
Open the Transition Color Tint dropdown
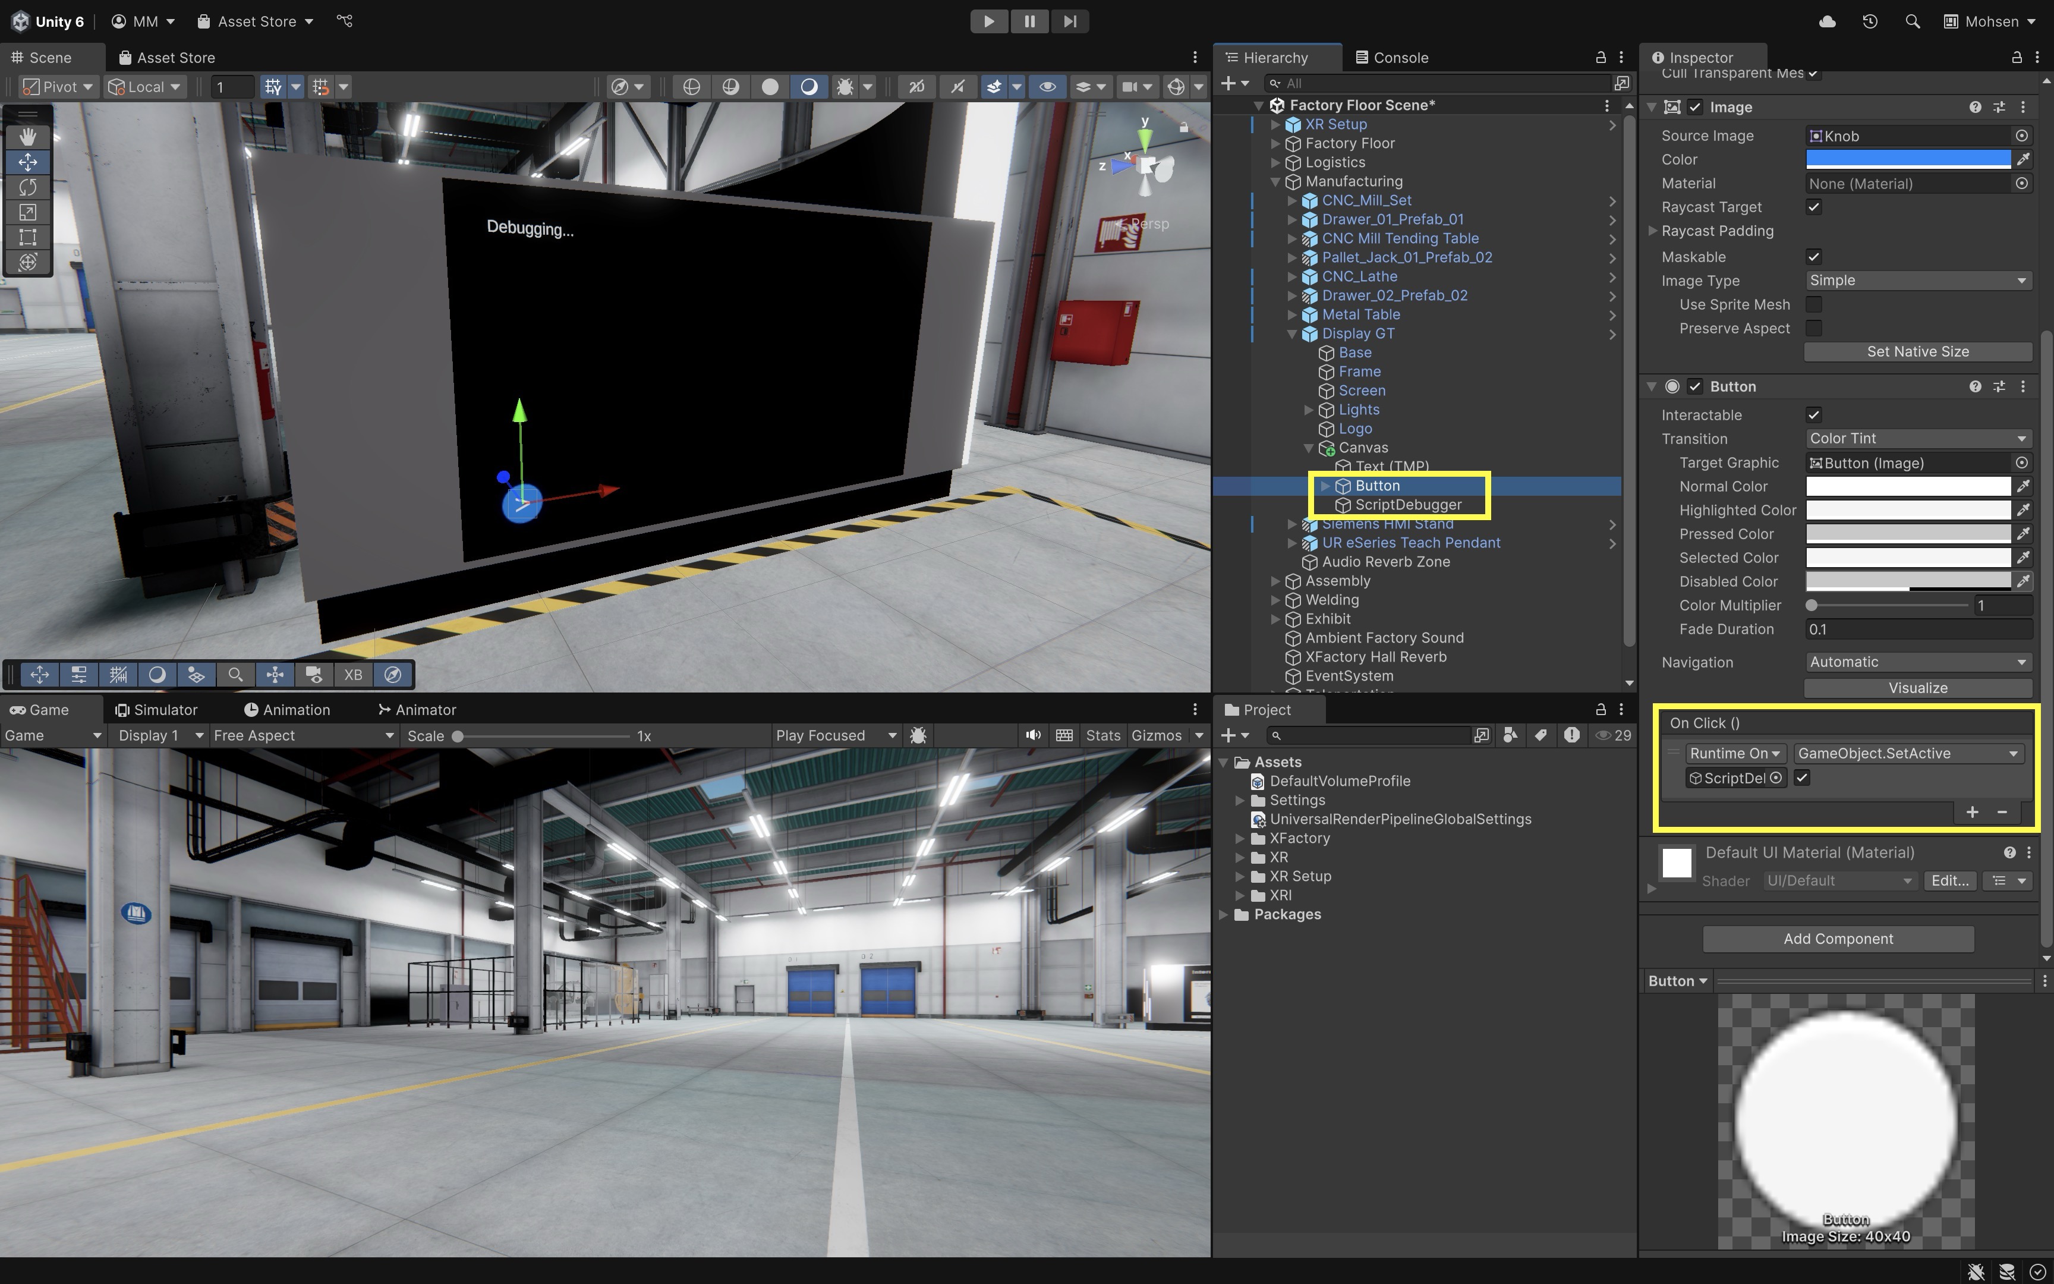[x=1917, y=439]
